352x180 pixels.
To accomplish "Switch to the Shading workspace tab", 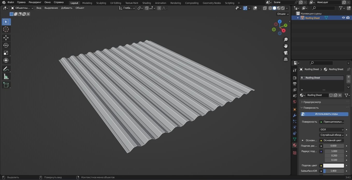I will tap(146, 3).
